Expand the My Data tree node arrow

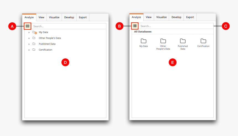click(29, 32)
